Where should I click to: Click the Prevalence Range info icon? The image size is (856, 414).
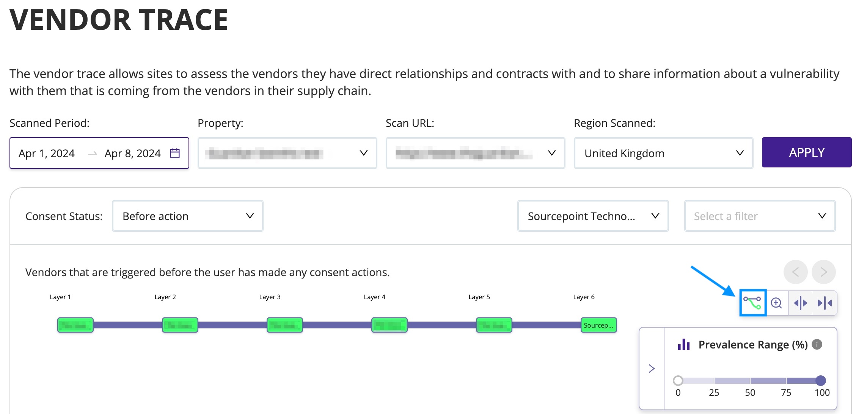point(817,344)
